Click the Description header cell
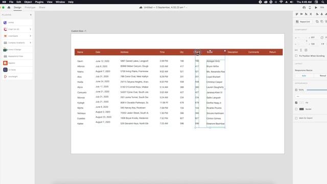The height and width of the screenshot is (184, 327). click(x=233, y=52)
